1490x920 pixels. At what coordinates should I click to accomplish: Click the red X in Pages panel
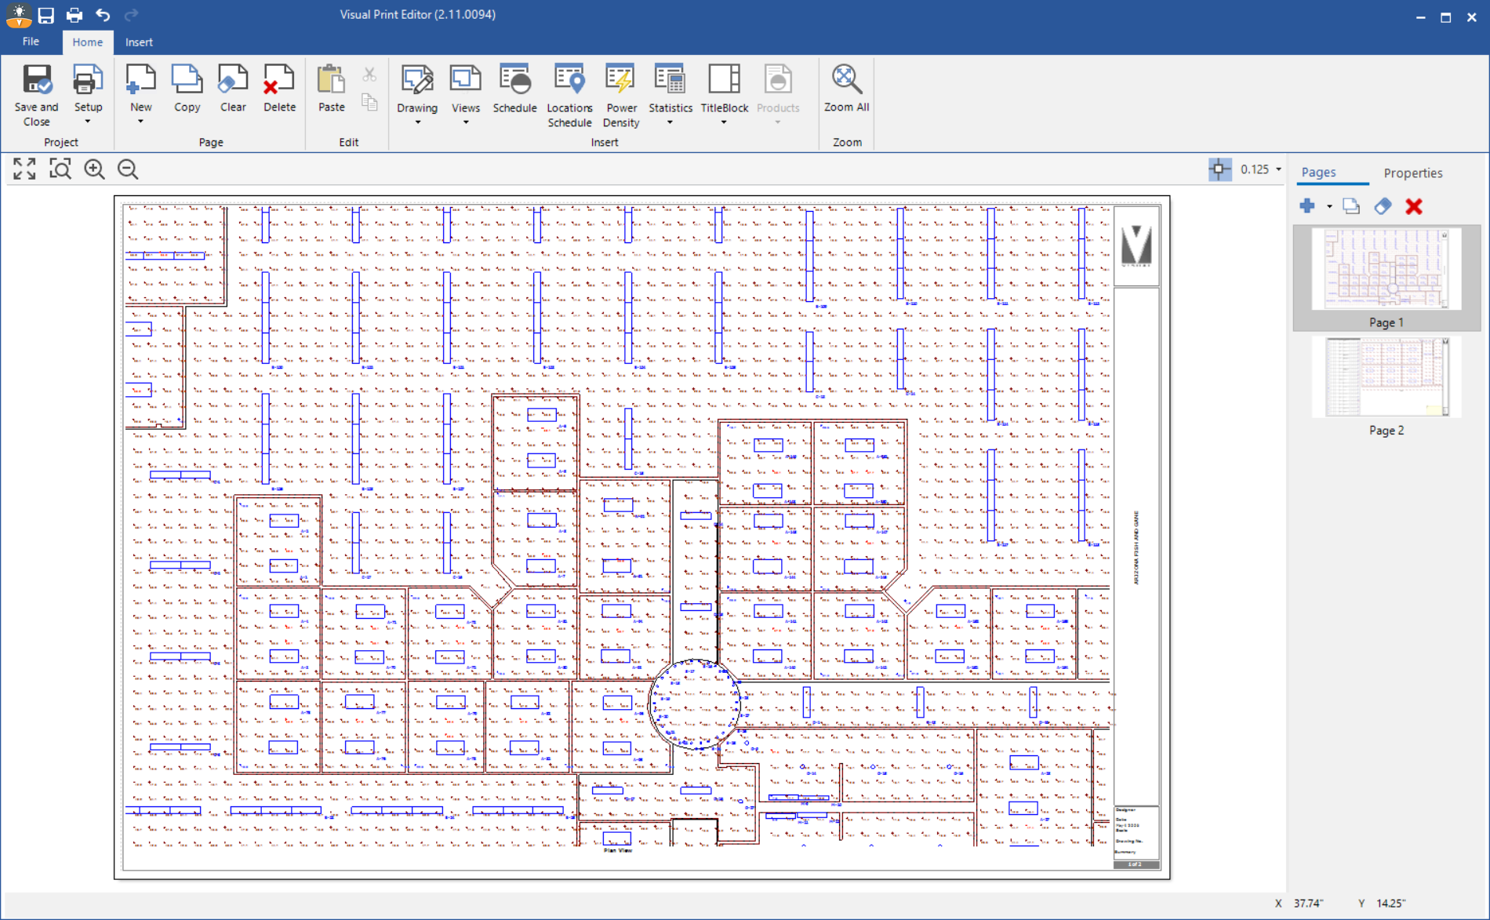[1414, 206]
